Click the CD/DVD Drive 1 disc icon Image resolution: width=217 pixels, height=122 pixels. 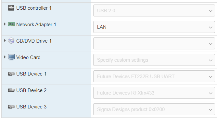coord(11,41)
